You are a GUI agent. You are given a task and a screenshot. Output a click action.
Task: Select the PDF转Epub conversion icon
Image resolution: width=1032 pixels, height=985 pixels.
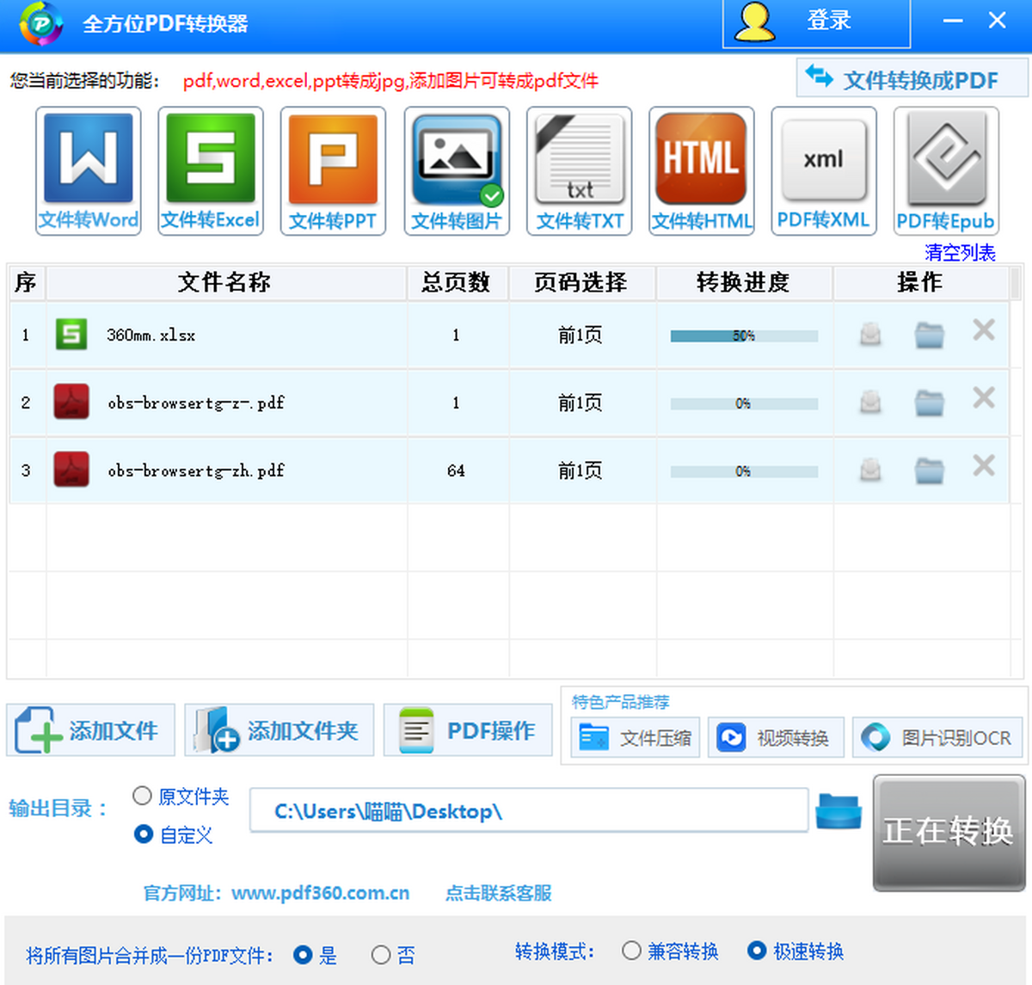click(946, 170)
